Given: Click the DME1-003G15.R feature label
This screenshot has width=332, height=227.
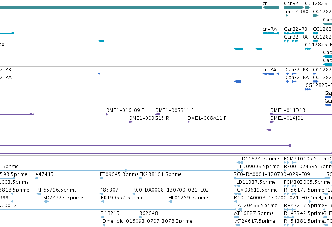Looking at the screenshot, I should [x=149, y=118].
